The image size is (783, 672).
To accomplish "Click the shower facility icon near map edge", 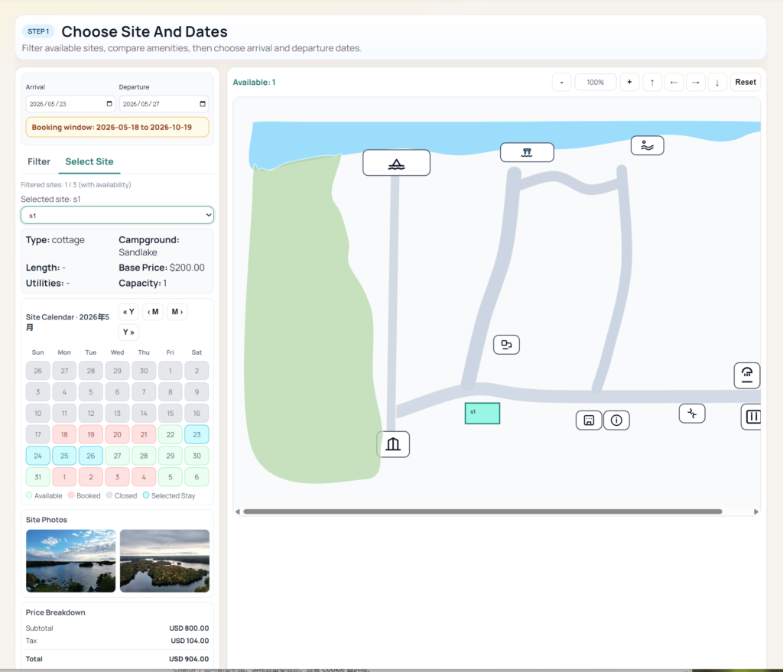I will (x=747, y=375).
